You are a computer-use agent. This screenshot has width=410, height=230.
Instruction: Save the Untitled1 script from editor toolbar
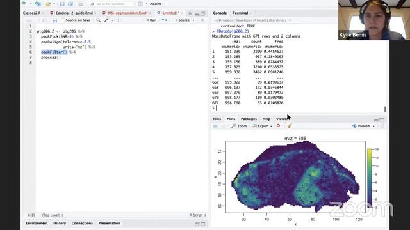pyautogui.click(x=54, y=20)
